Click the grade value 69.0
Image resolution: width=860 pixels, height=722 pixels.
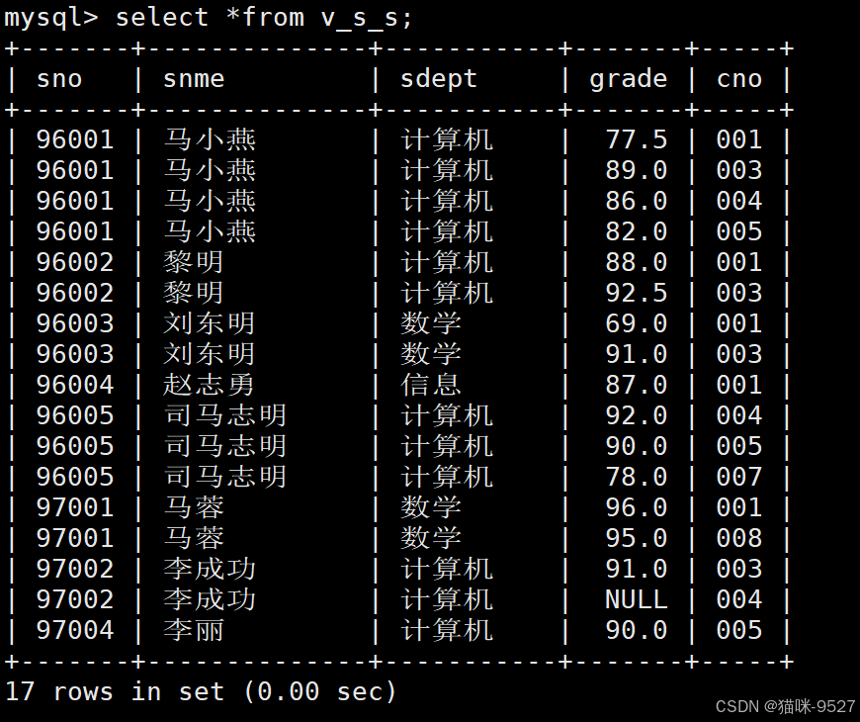pos(637,324)
